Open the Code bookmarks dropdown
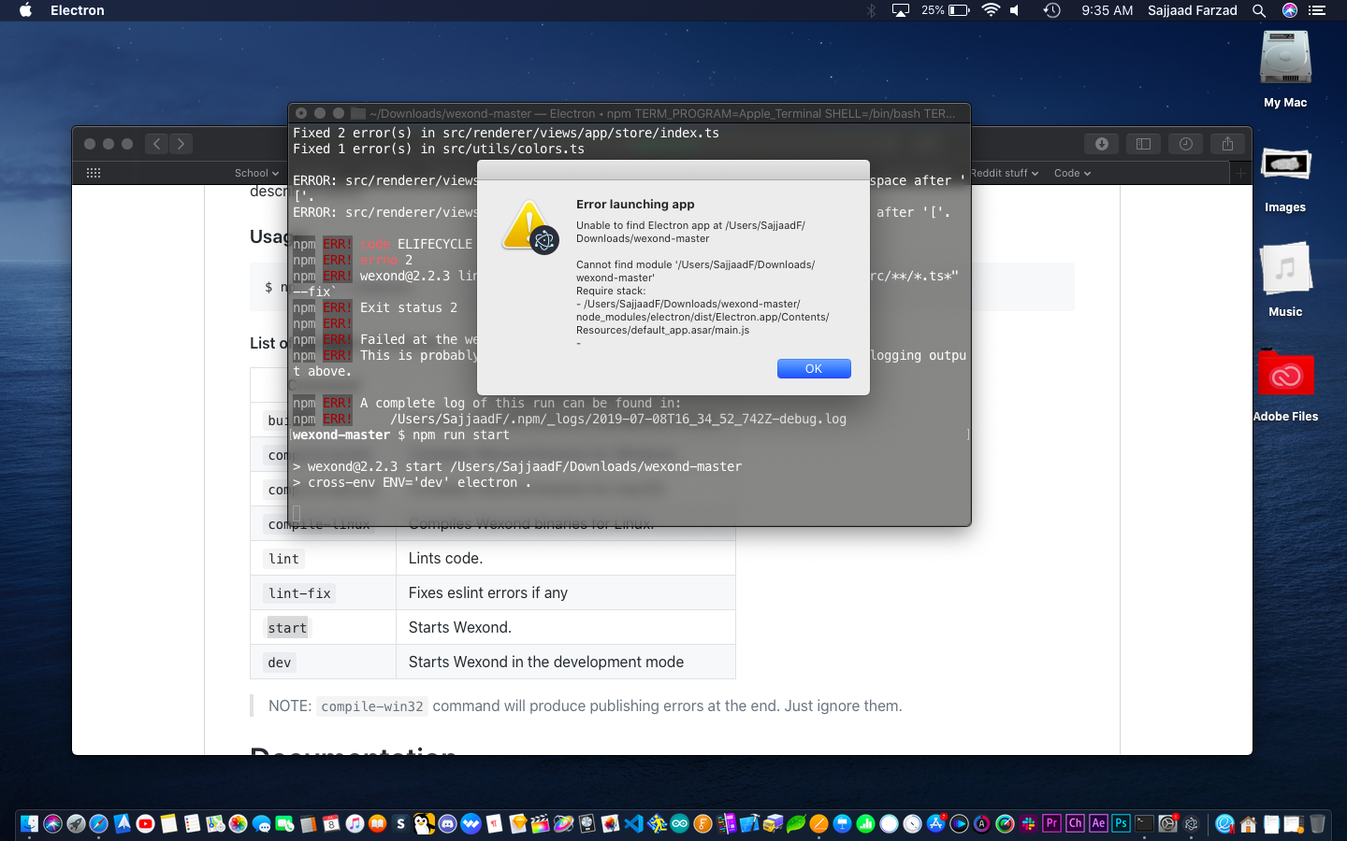This screenshot has width=1347, height=841. (1071, 173)
